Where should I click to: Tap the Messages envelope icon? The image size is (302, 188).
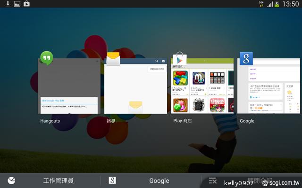(x=113, y=59)
